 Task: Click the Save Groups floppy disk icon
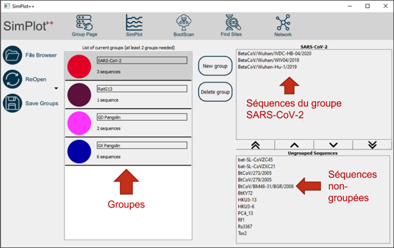click(x=12, y=103)
